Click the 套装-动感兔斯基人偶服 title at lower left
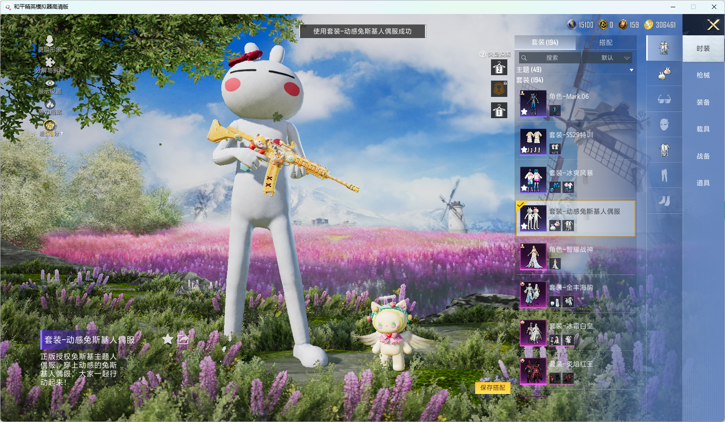 90,340
